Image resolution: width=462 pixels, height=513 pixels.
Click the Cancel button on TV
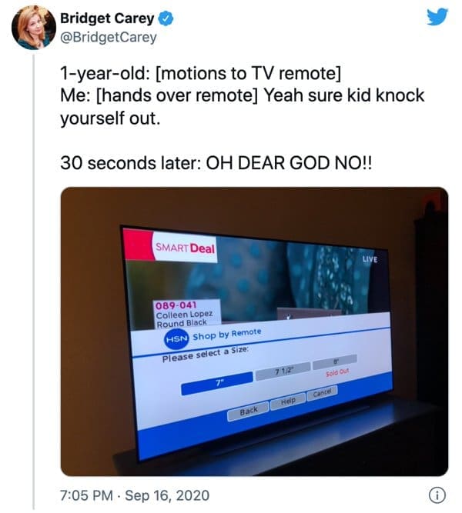(x=322, y=391)
